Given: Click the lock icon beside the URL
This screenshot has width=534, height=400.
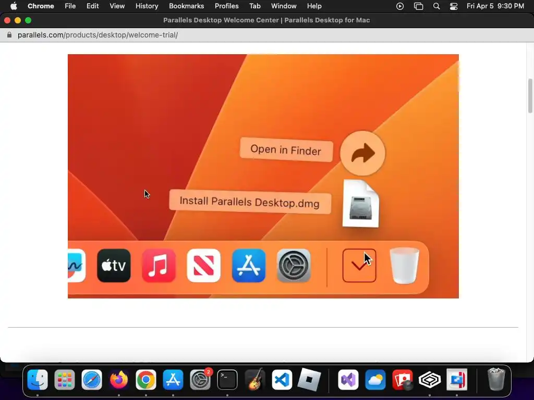Looking at the screenshot, I should point(9,35).
